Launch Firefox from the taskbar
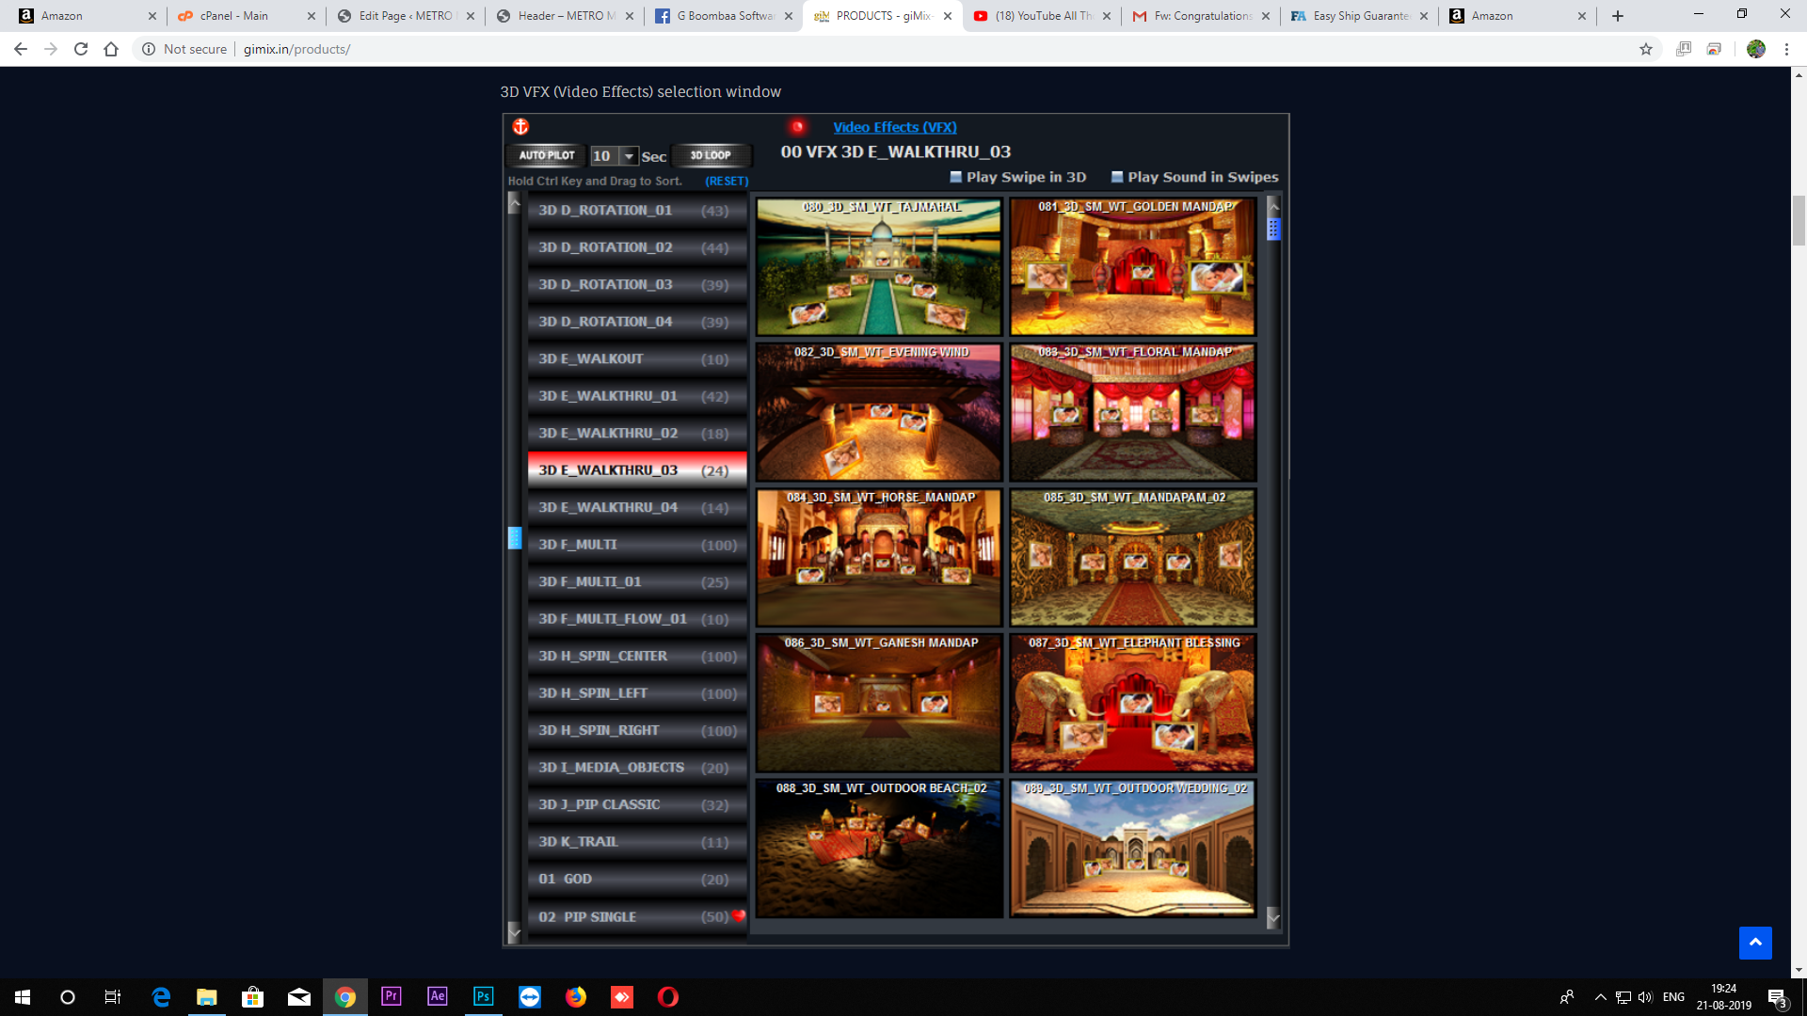Screen dimensions: 1807x1016 (x=576, y=996)
